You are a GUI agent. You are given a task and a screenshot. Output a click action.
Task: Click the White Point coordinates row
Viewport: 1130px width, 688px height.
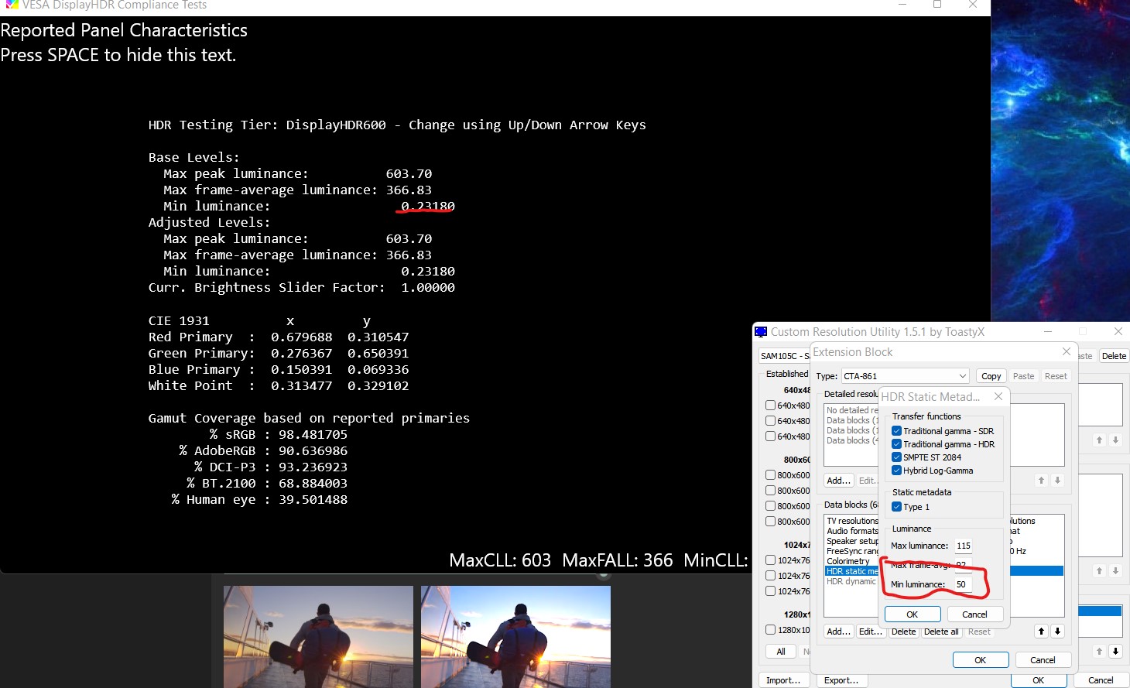click(279, 386)
